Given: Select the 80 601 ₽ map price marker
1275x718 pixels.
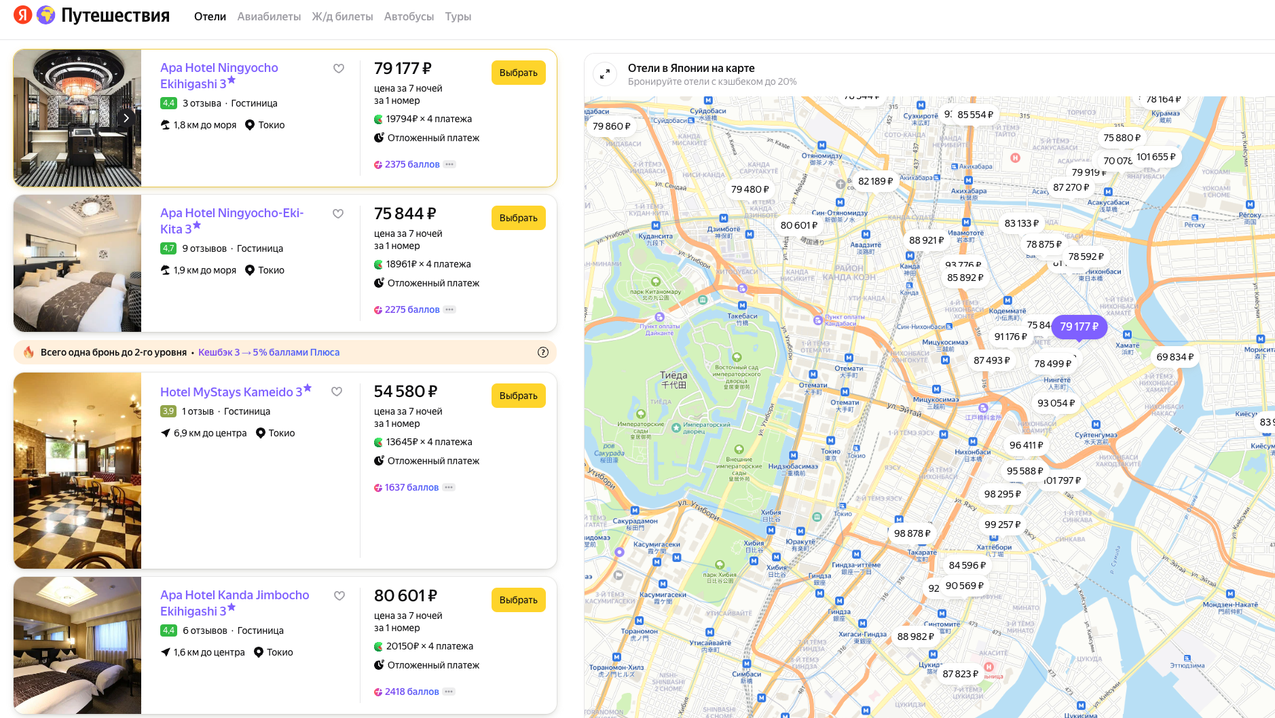Looking at the screenshot, I should 798,225.
